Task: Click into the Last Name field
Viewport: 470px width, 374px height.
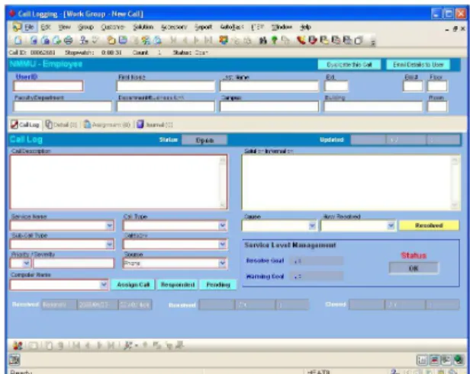Action: pyautogui.click(x=269, y=87)
